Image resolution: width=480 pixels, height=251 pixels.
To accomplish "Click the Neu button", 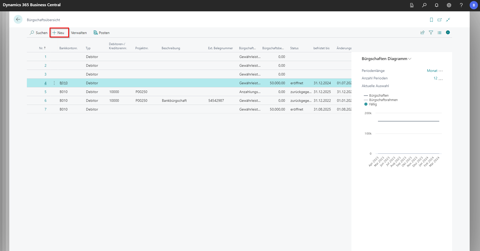I will (59, 33).
